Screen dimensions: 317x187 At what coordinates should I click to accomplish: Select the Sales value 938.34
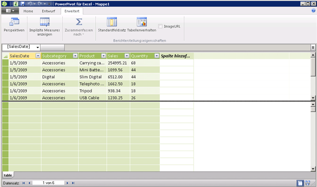click(x=118, y=91)
